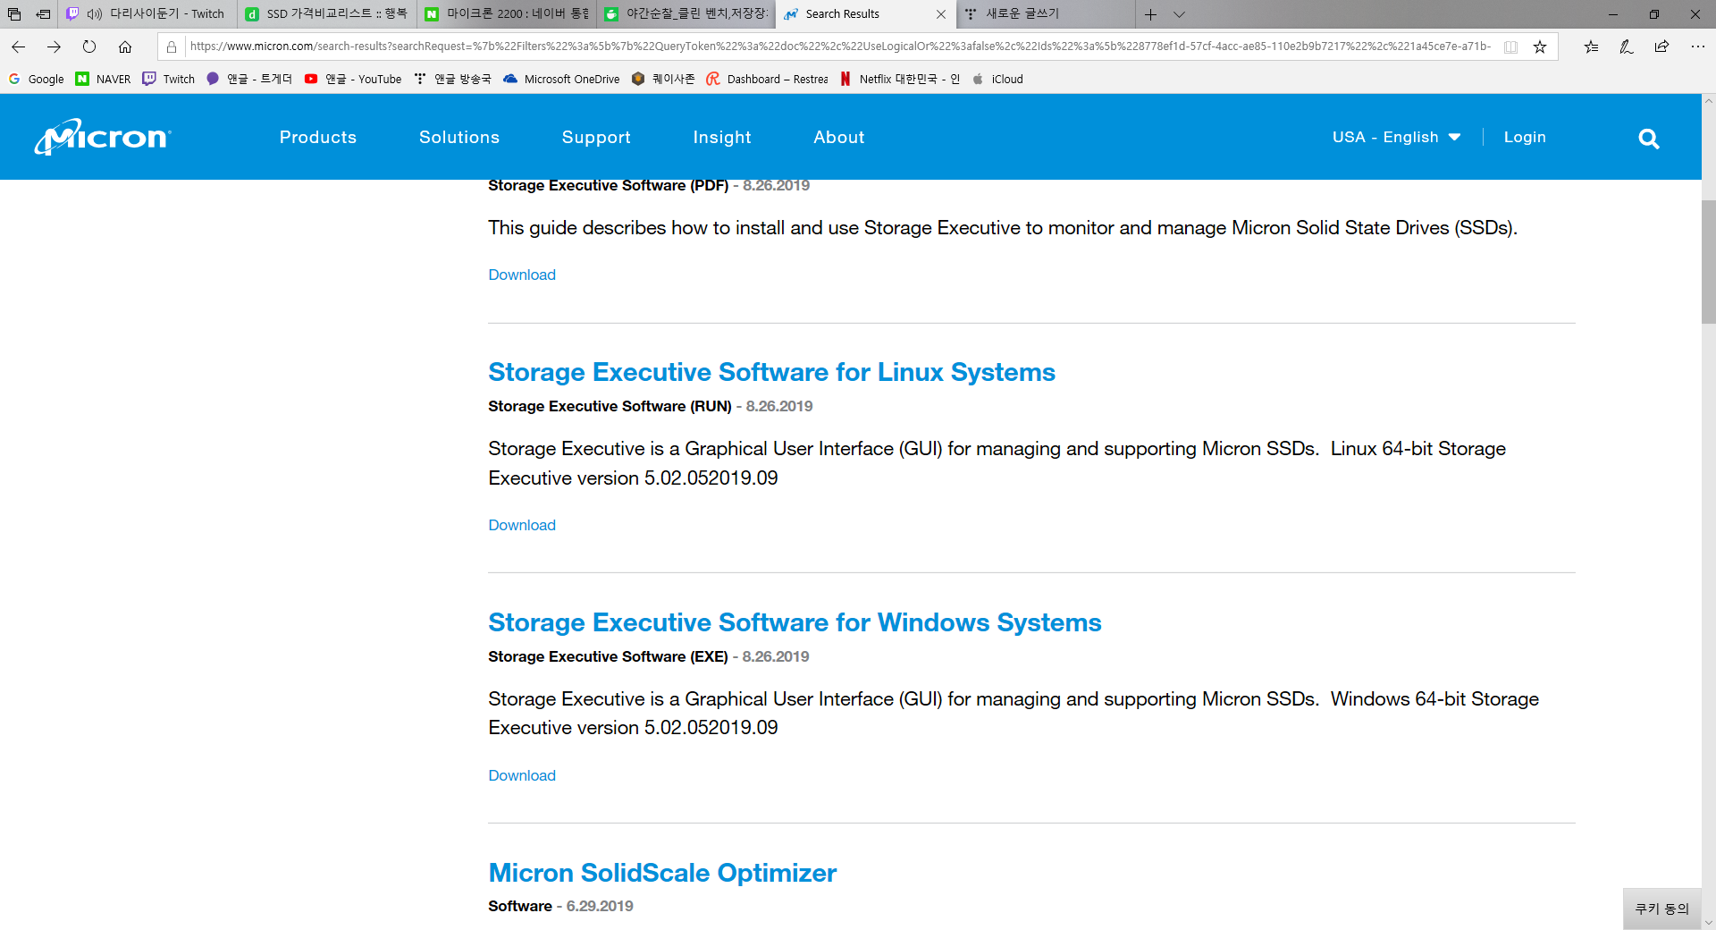The image size is (1716, 930).
Task: Set these tabs aside icon
Action: [x=43, y=14]
